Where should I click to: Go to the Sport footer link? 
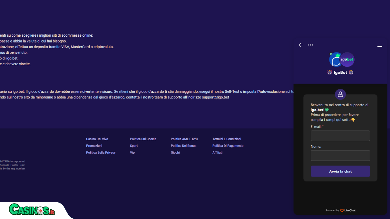(x=134, y=146)
